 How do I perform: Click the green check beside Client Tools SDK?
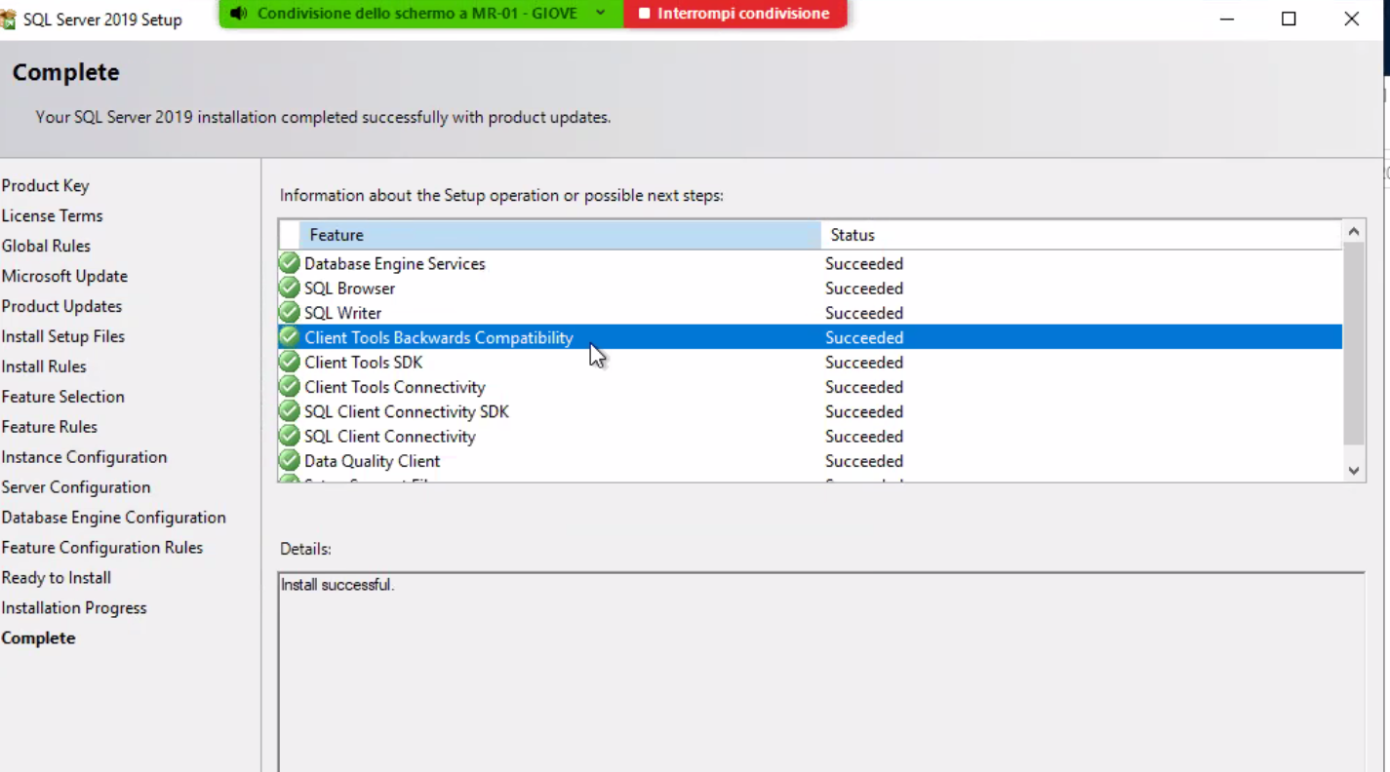pyautogui.click(x=289, y=362)
